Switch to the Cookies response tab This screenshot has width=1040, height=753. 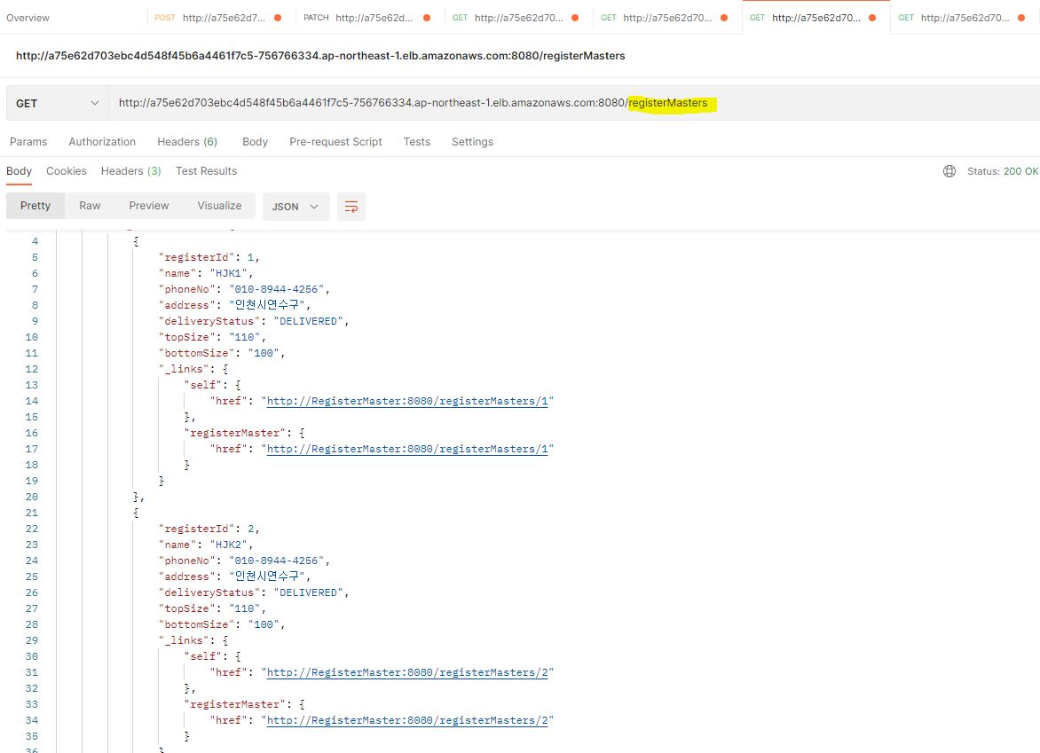point(66,170)
